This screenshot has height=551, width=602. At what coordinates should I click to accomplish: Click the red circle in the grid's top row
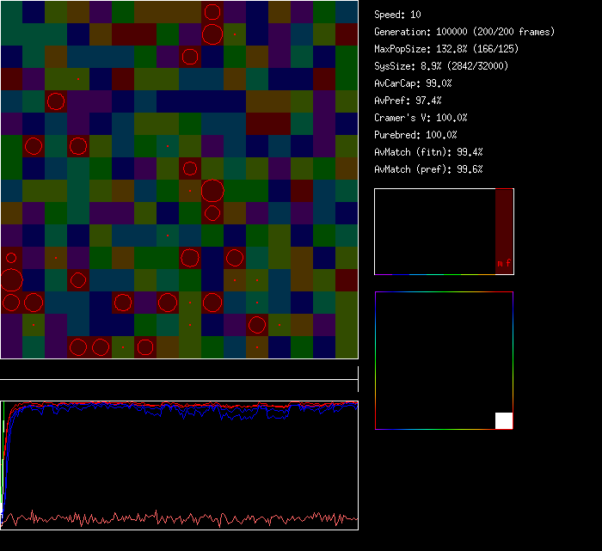click(x=212, y=12)
